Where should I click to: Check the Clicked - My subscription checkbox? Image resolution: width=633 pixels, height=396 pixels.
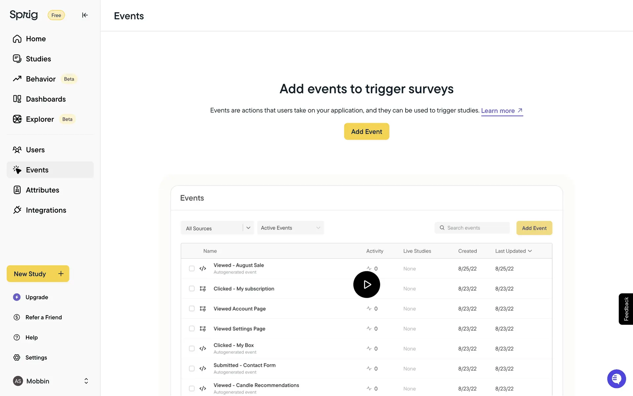pyautogui.click(x=192, y=288)
